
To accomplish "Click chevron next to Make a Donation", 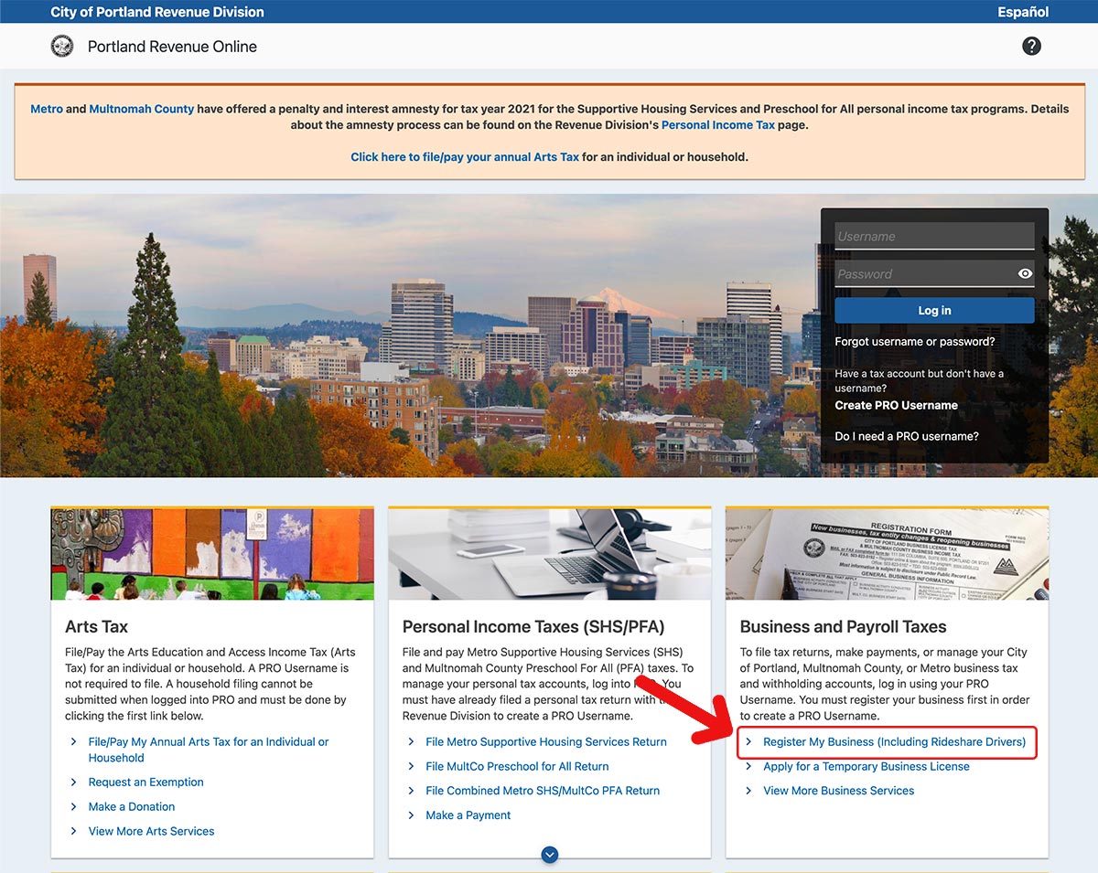I will [74, 807].
